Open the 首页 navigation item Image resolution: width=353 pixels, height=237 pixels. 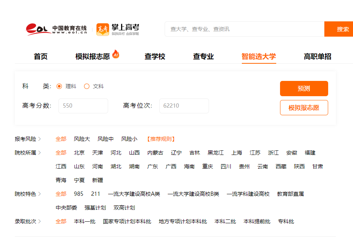coord(40,56)
